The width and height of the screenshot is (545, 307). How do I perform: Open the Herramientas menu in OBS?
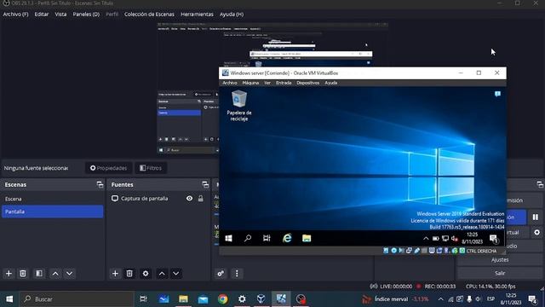pos(197,14)
